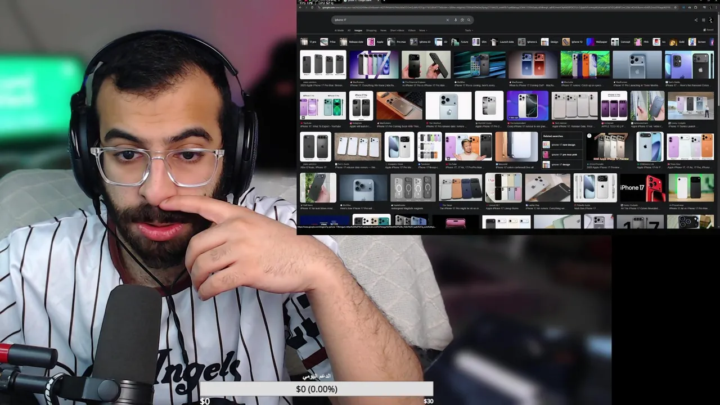Image resolution: width=720 pixels, height=405 pixels.
Task: Filter images by 'Design' chip
Action: click(550, 42)
